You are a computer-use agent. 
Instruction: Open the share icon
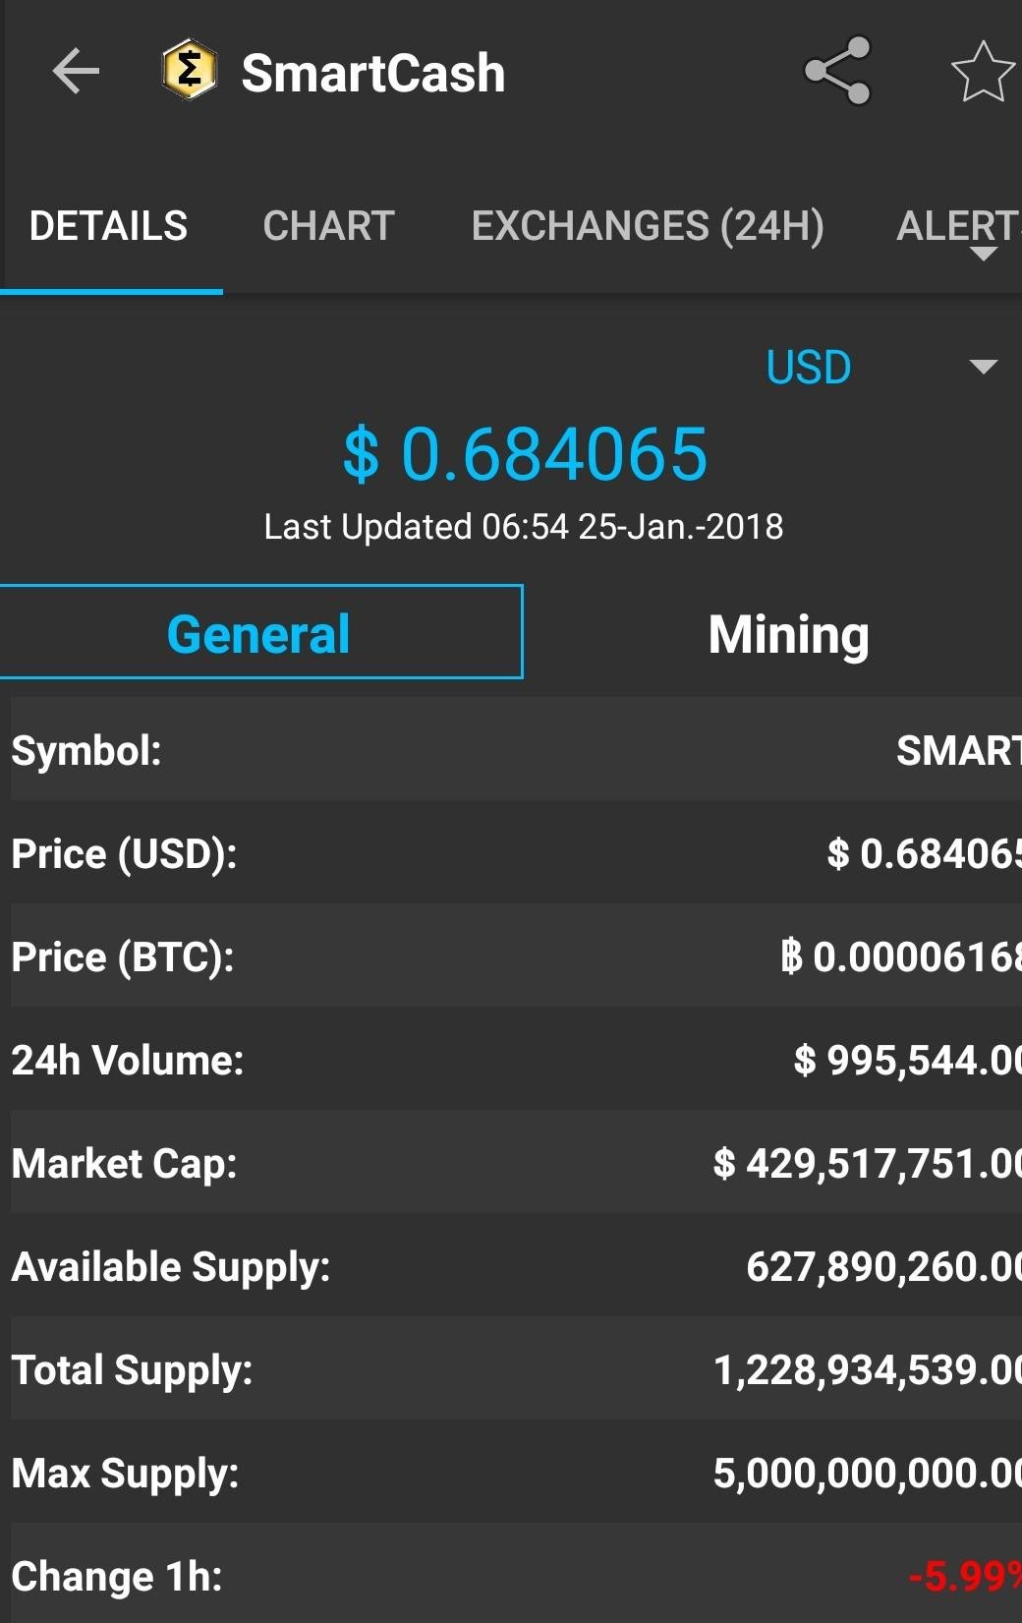[x=837, y=71]
